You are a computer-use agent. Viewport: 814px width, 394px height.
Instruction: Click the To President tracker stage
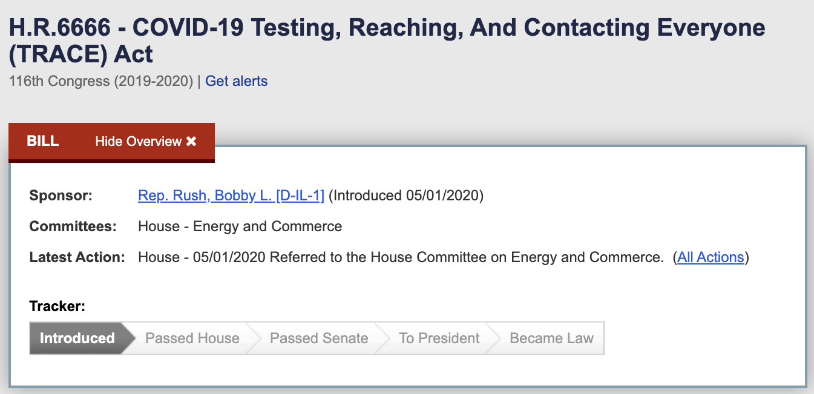click(x=439, y=338)
